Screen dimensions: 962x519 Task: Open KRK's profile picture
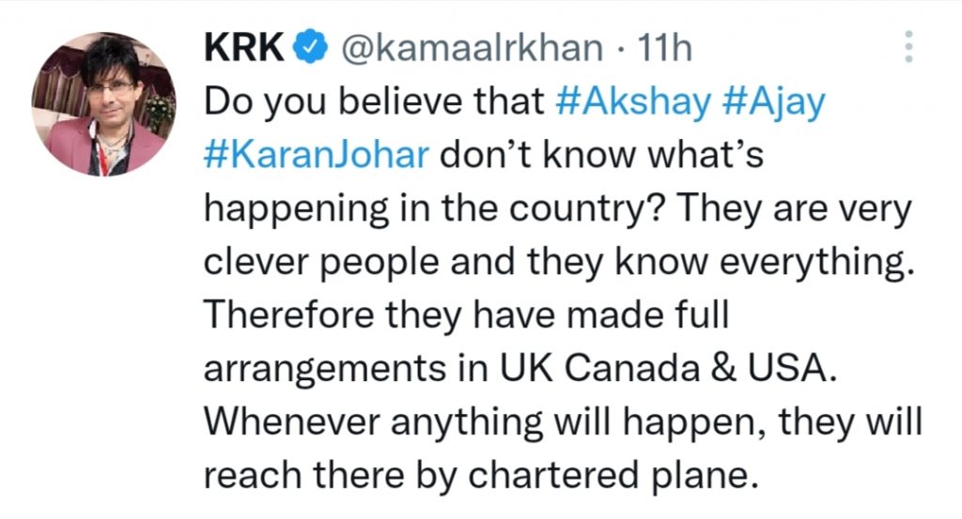click(x=103, y=105)
